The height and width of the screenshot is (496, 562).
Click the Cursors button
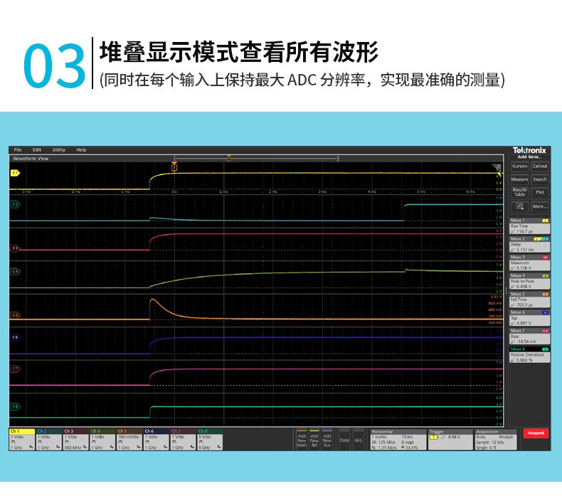(520, 166)
